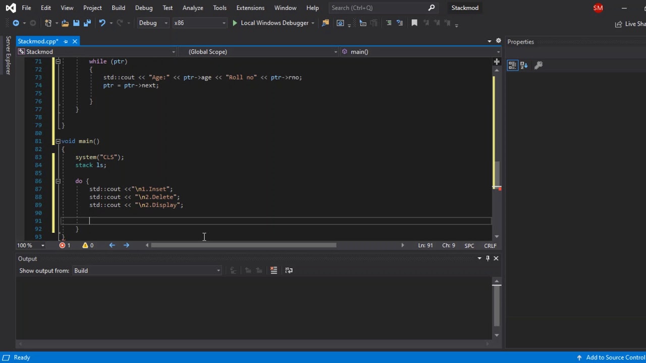
Task: Click the editor settings gear above the scrollbar
Action: click(x=498, y=41)
